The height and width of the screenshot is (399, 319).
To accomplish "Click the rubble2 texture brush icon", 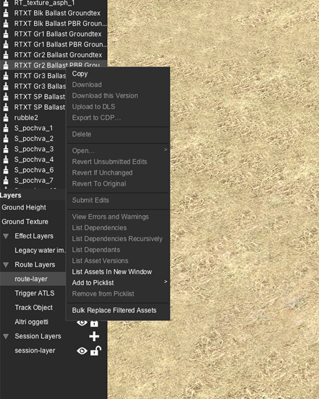I will tap(6, 118).
